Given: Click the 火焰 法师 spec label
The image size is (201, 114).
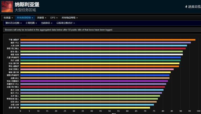Looking at the screenshot, I should (15, 46).
